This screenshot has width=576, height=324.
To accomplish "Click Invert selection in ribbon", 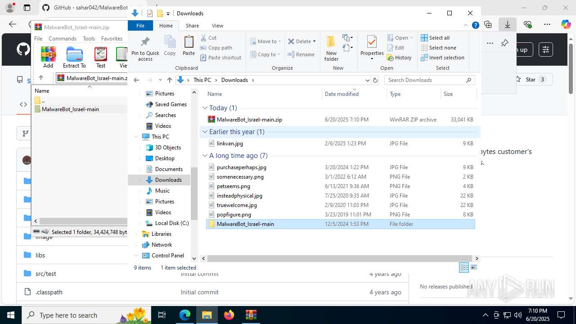I will click(x=442, y=58).
